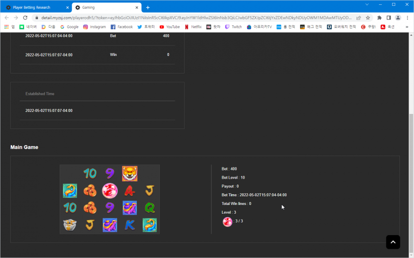This screenshot has width=414, height=258.
Task: Open the Google bookmark
Action: tap(70, 27)
